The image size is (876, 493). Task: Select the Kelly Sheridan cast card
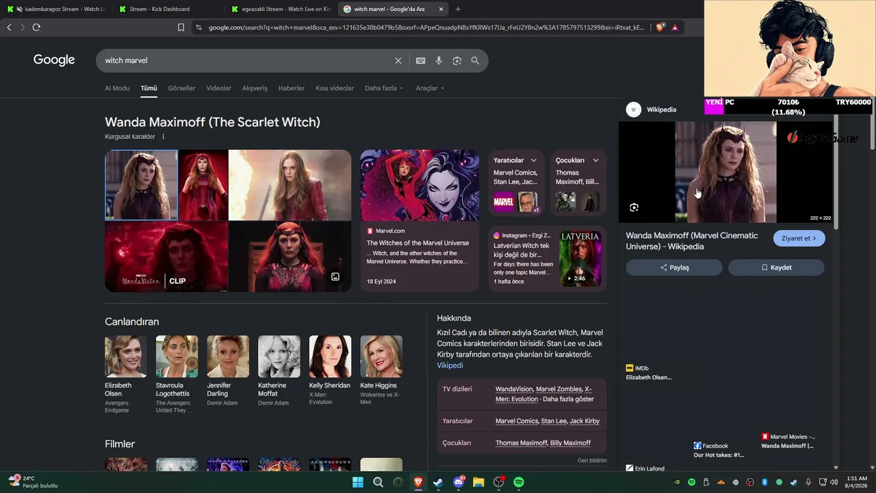point(330,370)
